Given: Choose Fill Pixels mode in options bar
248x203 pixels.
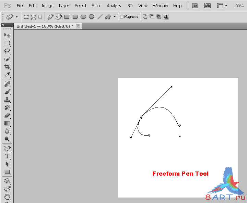Looking at the screenshot, I should pyautogui.click(x=40, y=17).
